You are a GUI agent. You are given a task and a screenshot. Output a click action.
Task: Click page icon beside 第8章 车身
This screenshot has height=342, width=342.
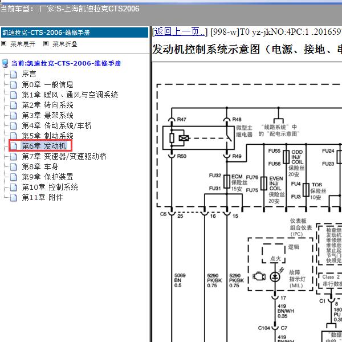[14, 167]
